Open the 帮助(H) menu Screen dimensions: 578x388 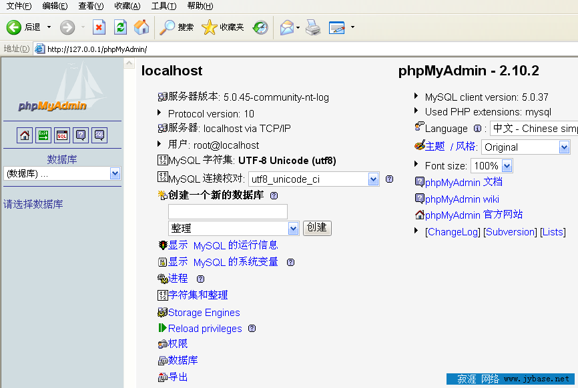pos(200,6)
